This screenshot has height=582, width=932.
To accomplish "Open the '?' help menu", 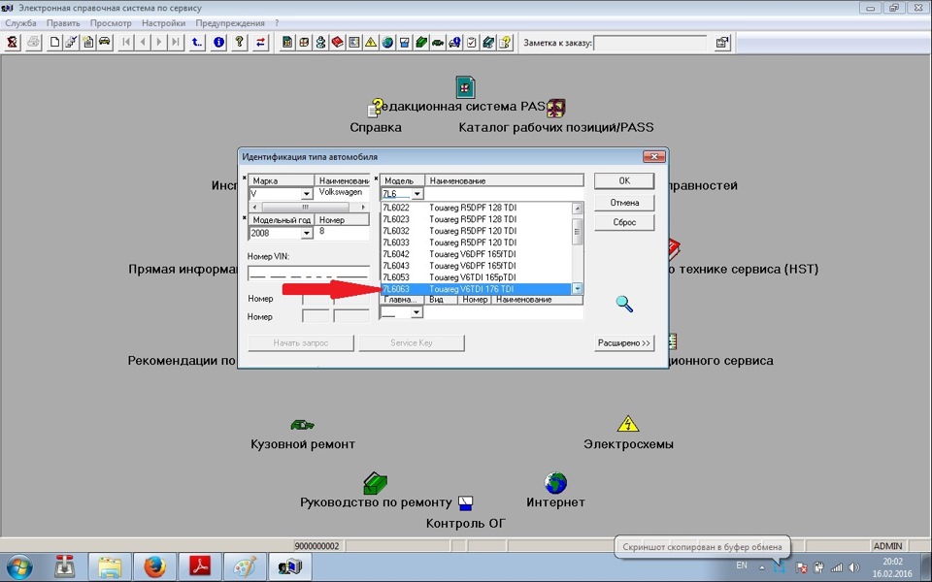I will [x=277, y=23].
